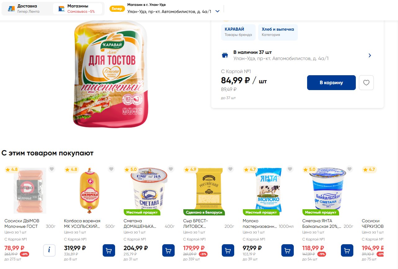Toggle favorite on Сосиски ДЫМОВ card
This screenshot has height=269, width=398.
(x=52, y=169)
